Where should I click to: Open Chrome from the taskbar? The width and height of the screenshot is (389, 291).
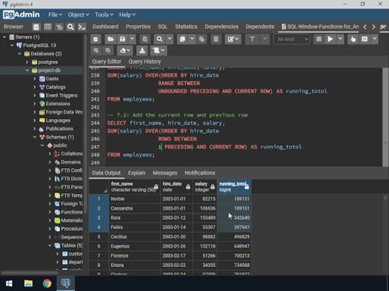47,283
